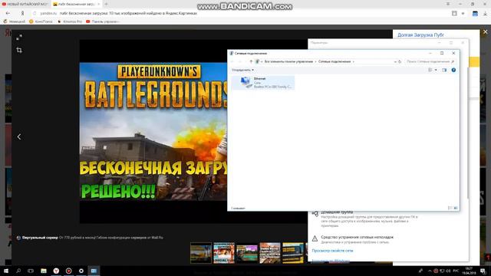Open view options dropdown arrow in Network Connections
The width and height of the screenshot is (491, 276).
pos(436,70)
